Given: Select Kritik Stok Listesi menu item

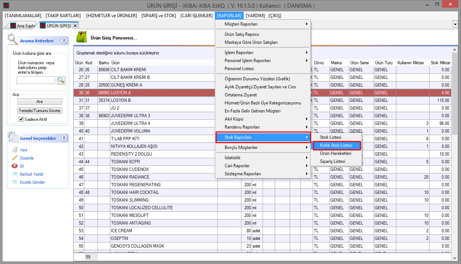Looking at the screenshot, I should point(336,145).
